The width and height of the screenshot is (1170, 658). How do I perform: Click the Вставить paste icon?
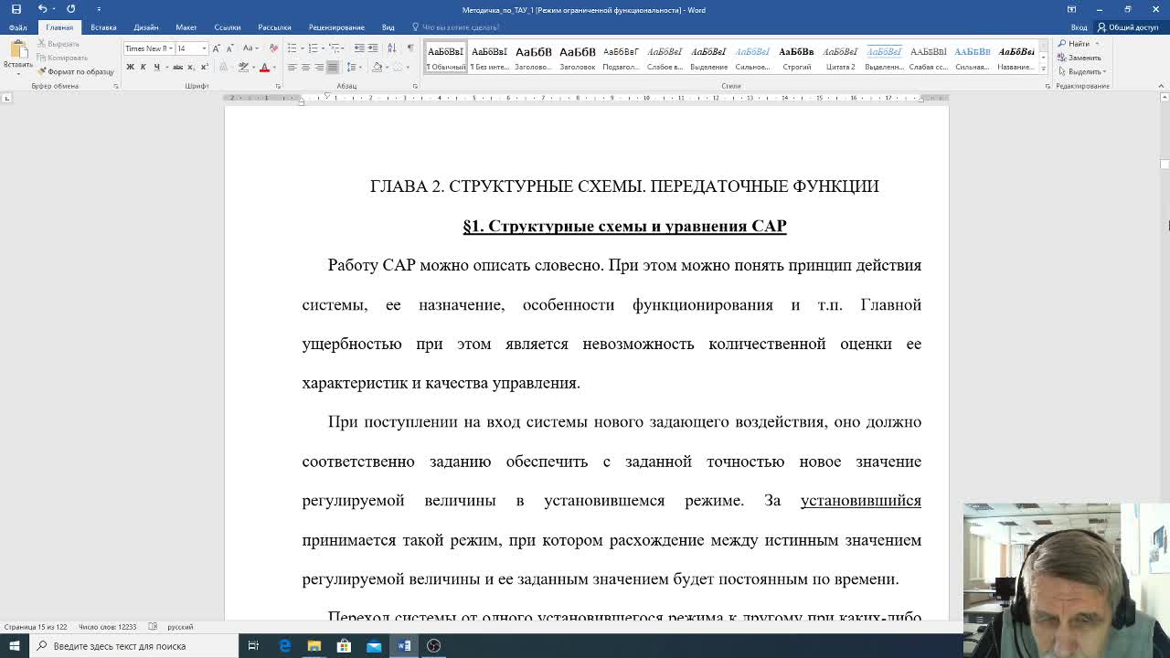tap(18, 55)
